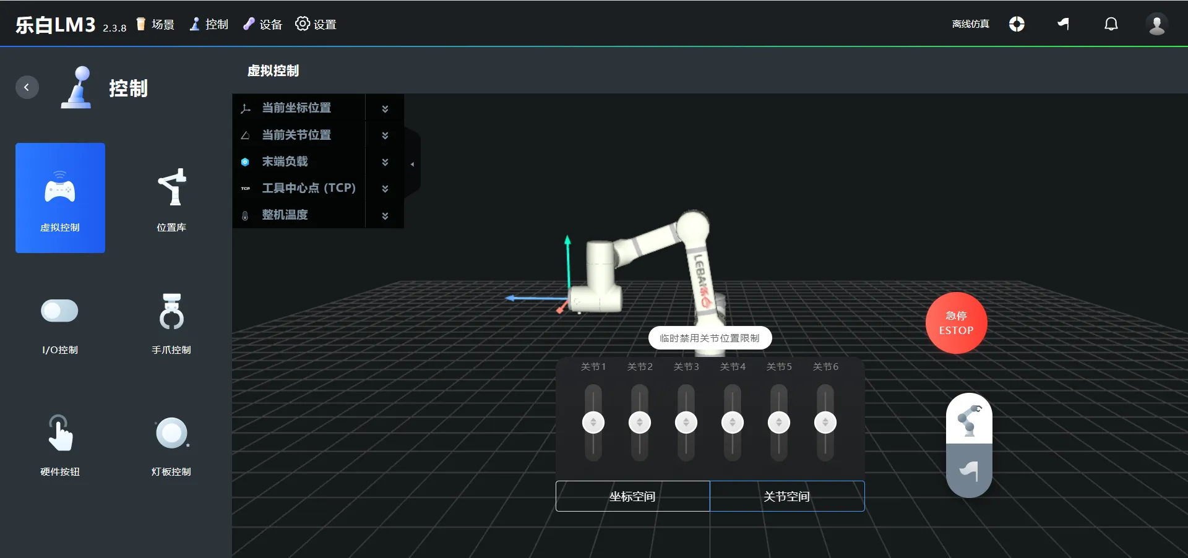Image resolution: width=1188 pixels, height=558 pixels.
Task: Open the I/O控制 panel
Action: tap(60, 322)
